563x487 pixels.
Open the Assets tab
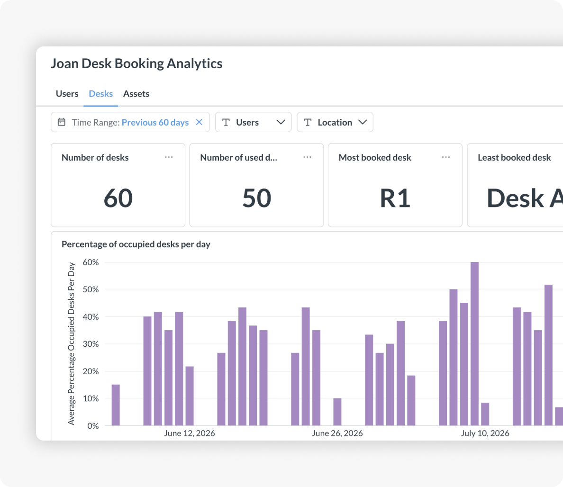coord(136,94)
